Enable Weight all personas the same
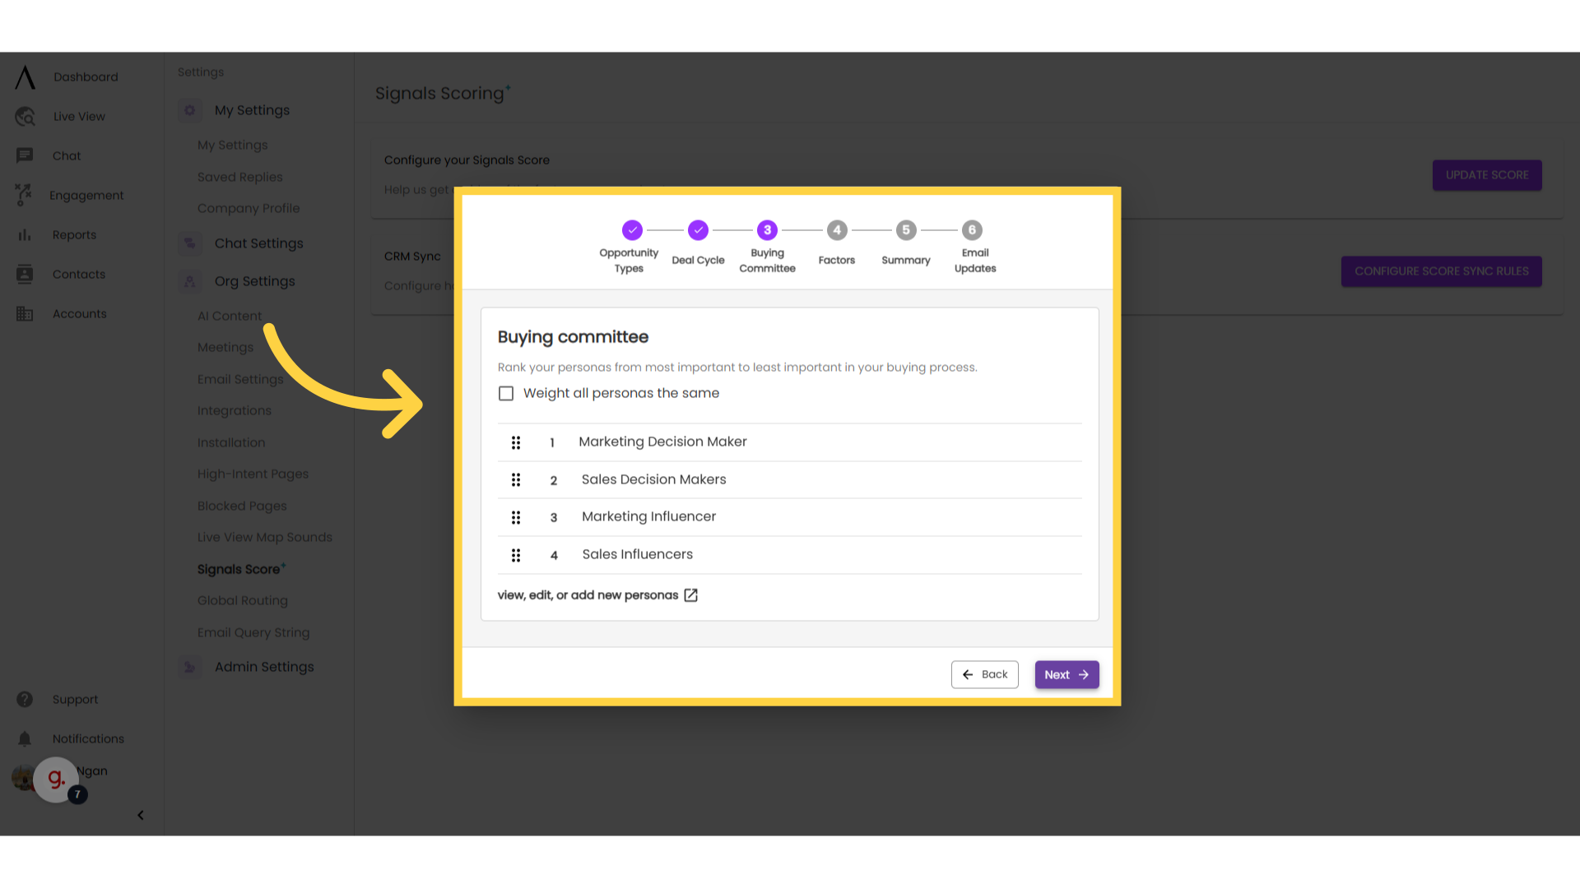 click(506, 392)
